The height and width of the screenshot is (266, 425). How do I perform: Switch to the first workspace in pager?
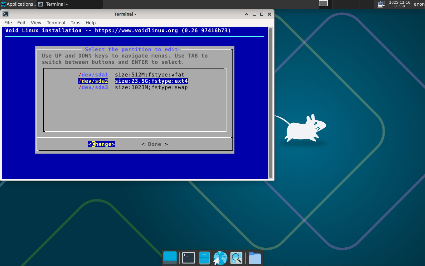click(x=323, y=3)
